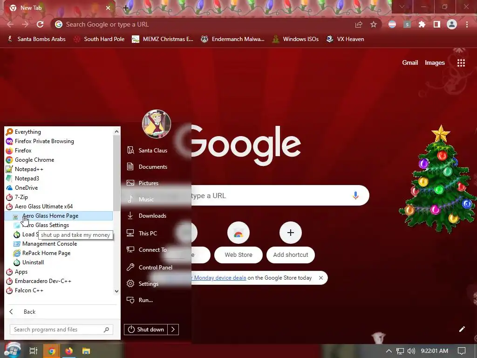Reload the Chrome page
The image size is (477, 358).
tap(40, 24)
